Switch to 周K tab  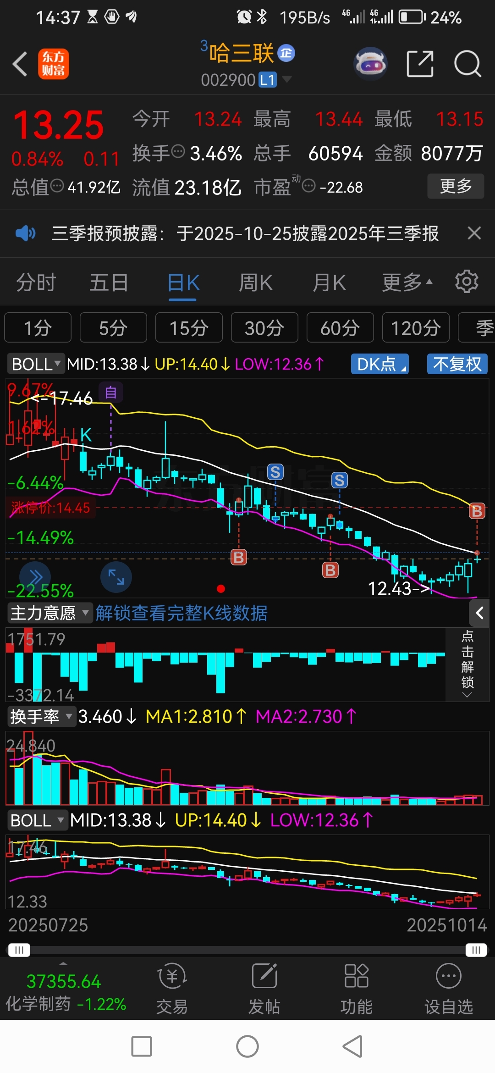(256, 282)
